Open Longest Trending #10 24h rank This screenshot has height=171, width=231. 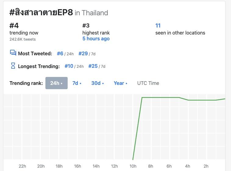[x=69, y=66]
